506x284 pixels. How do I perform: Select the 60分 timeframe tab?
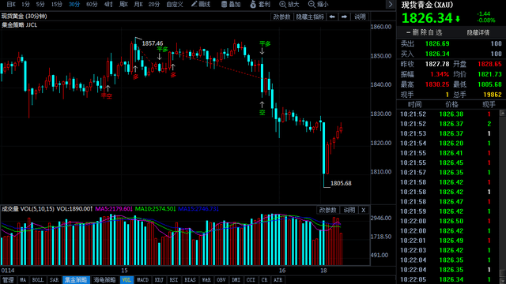click(x=92, y=4)
